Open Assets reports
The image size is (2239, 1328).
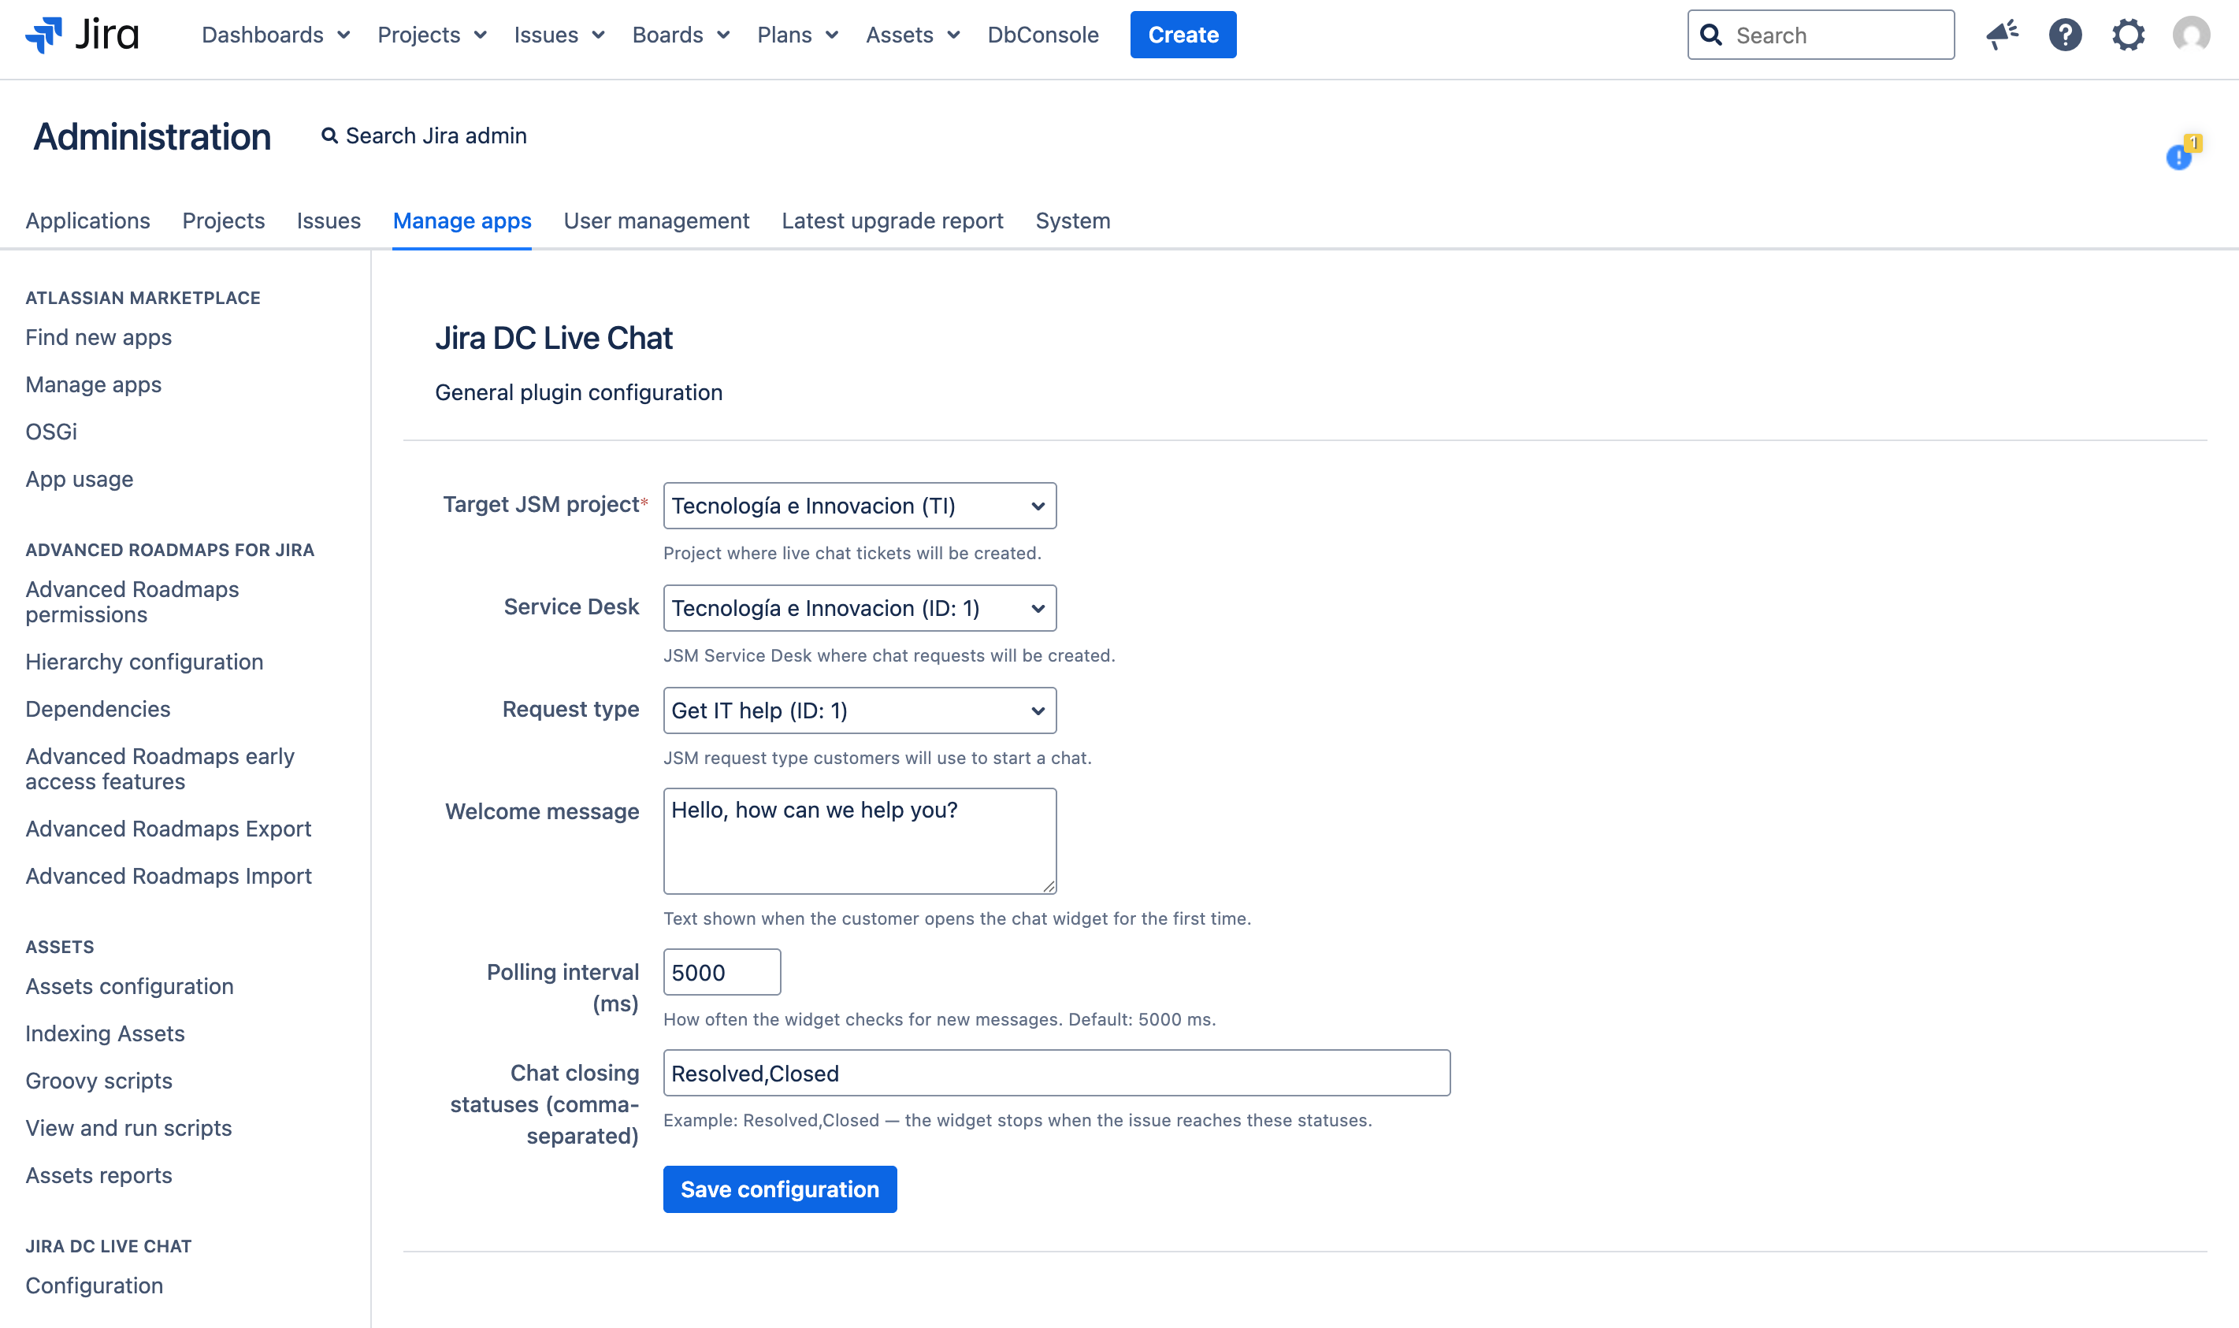(x=98, y=1177)
